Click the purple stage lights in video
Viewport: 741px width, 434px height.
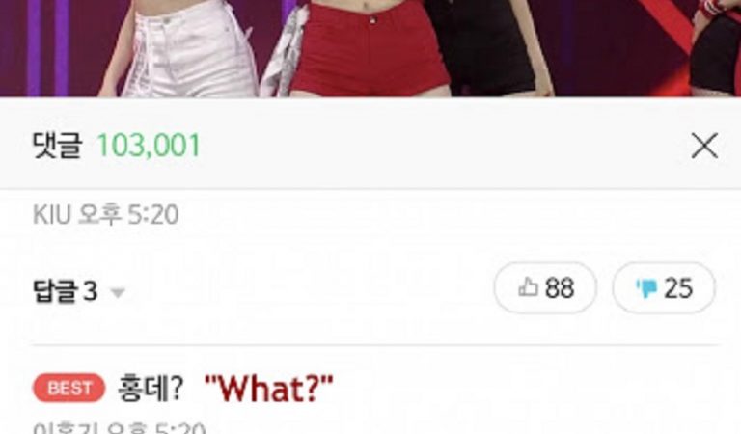pos(47,47)
